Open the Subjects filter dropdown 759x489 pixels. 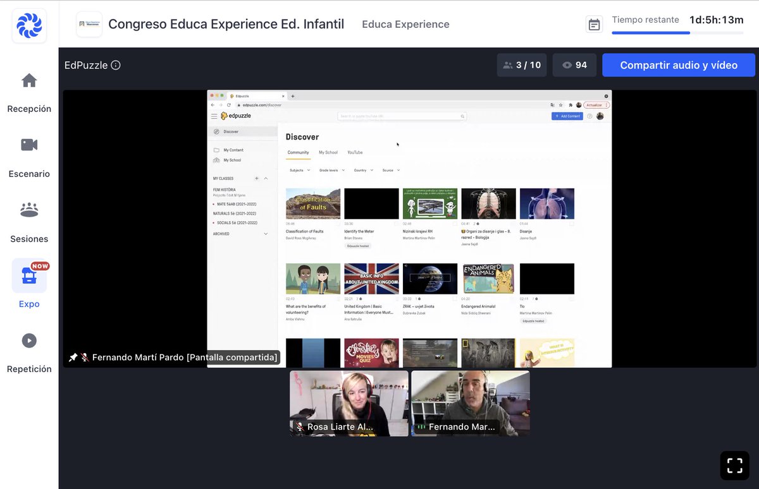(299, 170)
